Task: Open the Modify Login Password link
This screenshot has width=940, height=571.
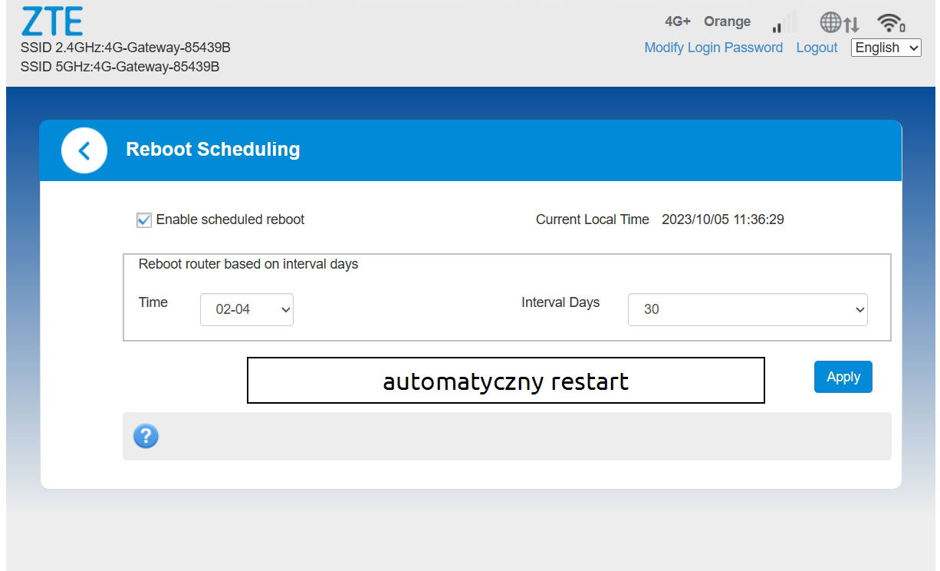Action: tap(713, 48)
